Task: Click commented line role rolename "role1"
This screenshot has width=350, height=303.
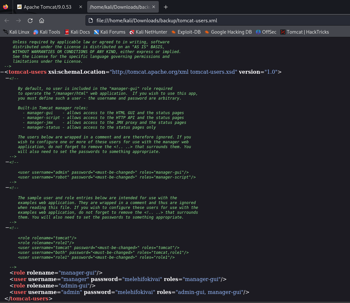Action: (x=46, y=243)
